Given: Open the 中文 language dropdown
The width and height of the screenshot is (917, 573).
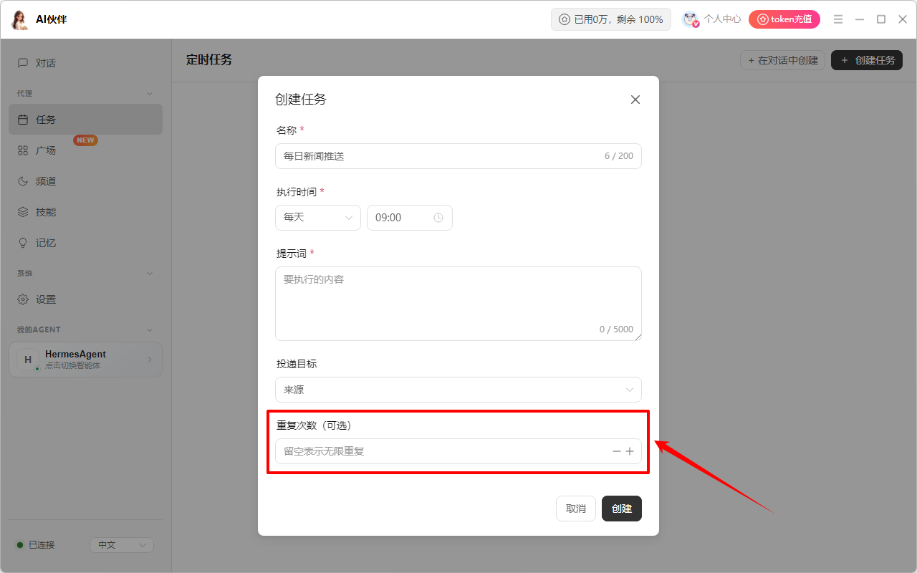Looking at the screenshot, I should (x=122, y=545).
